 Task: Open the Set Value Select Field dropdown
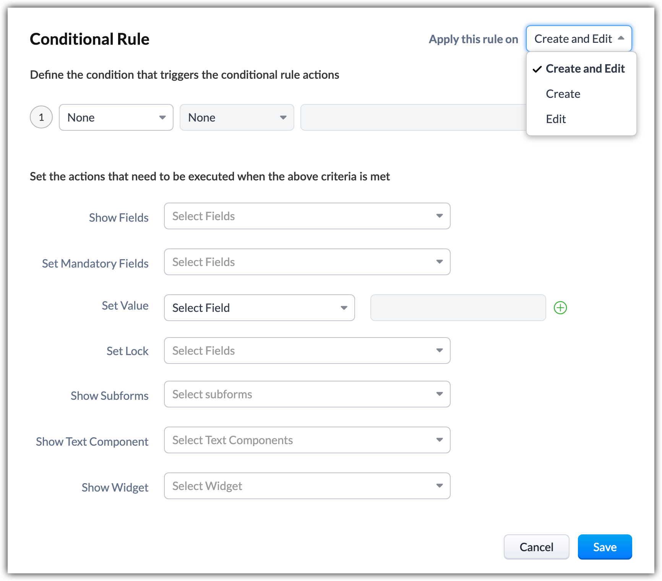tap(259, 308)
